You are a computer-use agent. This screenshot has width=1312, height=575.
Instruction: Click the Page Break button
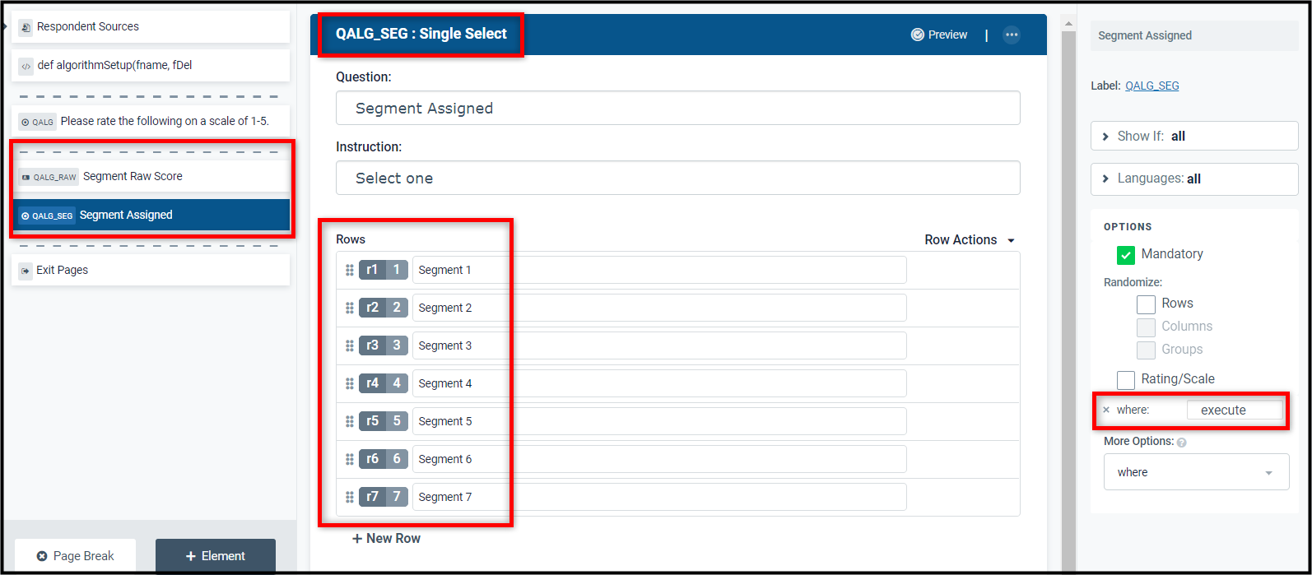pyautogui.click(x=75, y=556)
